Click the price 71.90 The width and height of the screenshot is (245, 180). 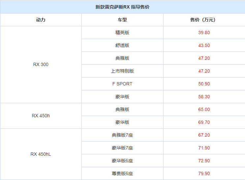tap(204, 148)
